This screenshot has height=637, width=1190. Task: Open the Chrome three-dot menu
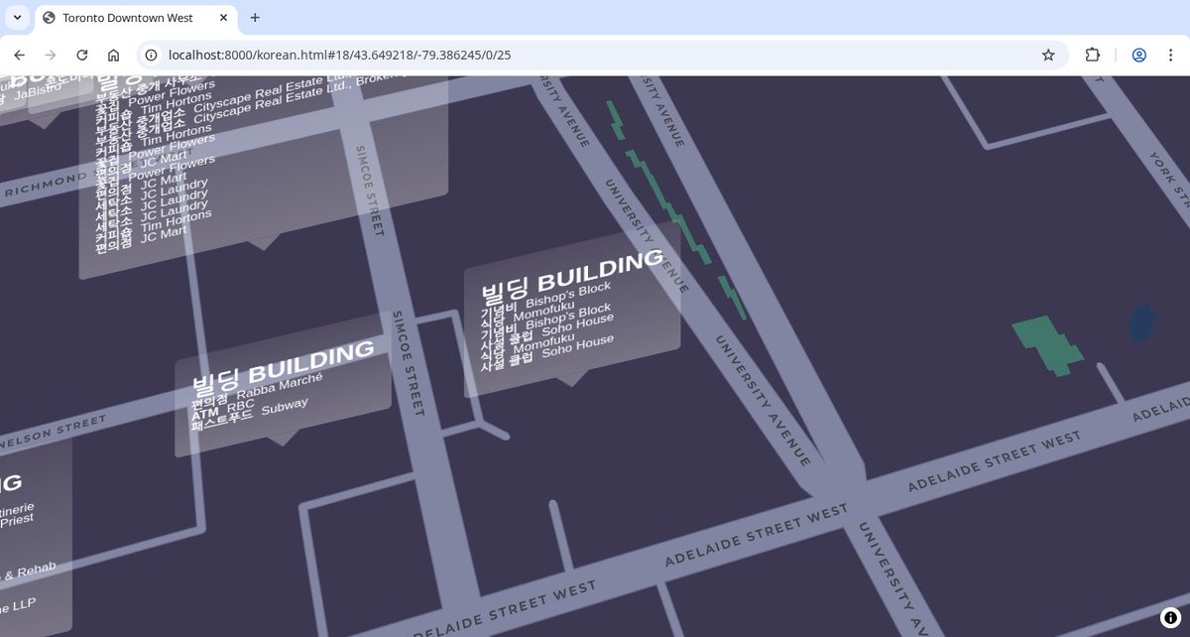pyautogui.click(x=1171, y=56)
